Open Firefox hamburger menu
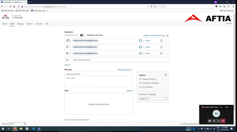The height and width of the screenshot is (132, 237). pos(233,7)
